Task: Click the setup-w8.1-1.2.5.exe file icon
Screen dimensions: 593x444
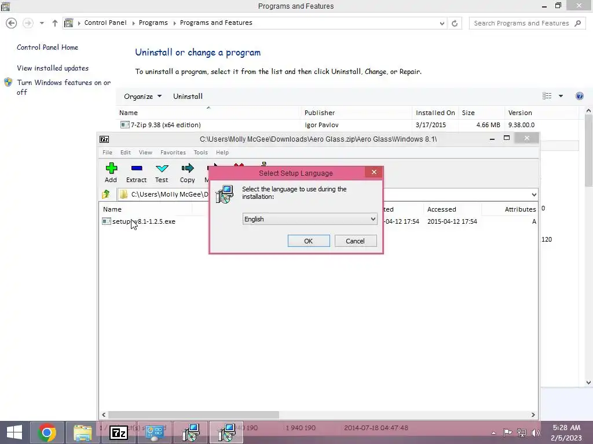Action: click(107, 221)
